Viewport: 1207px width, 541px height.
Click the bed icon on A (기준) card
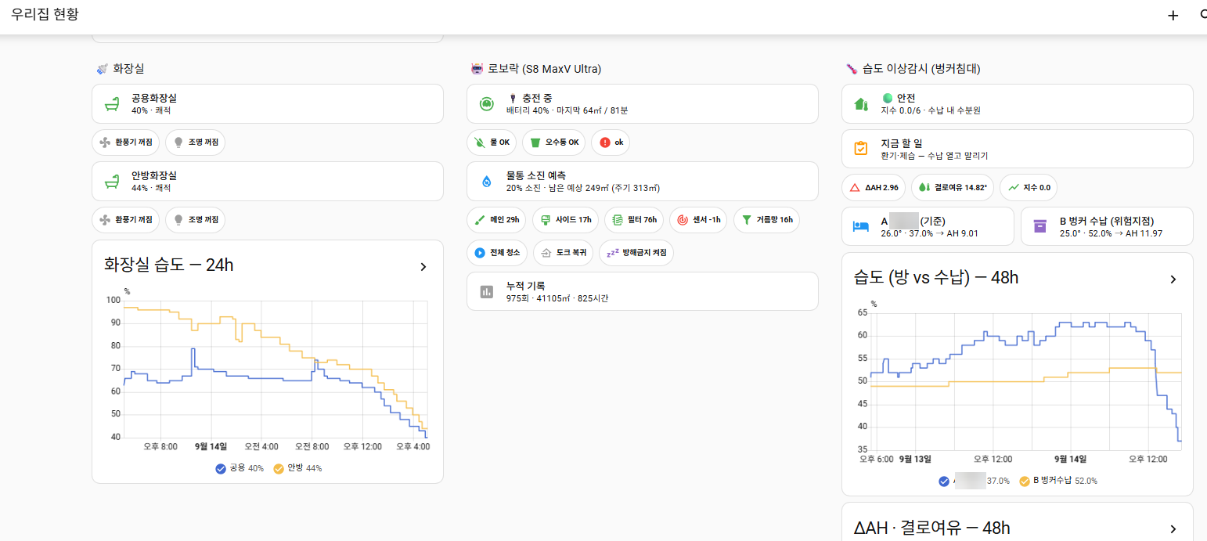point(861,226)
